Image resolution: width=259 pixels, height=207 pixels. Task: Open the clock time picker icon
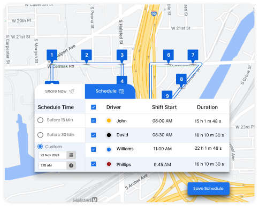point(71,165)
